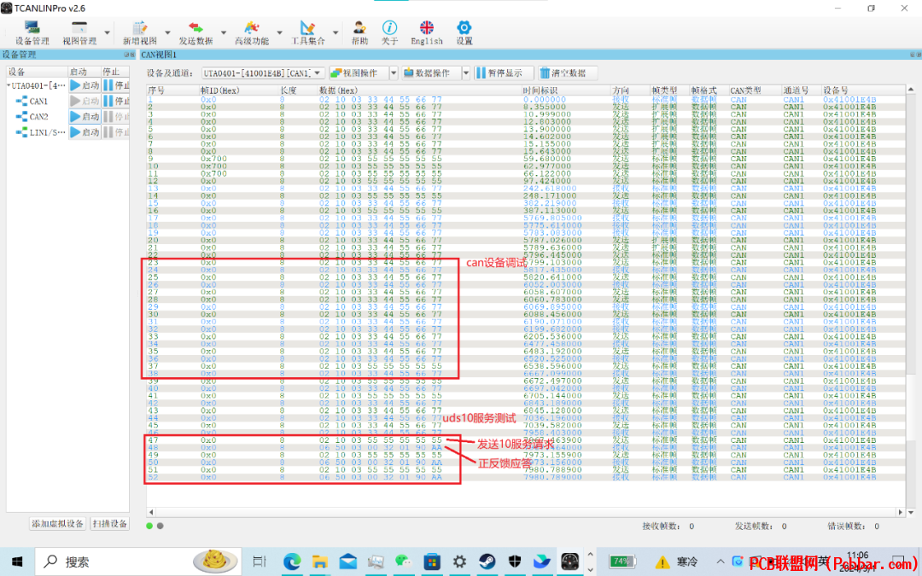Expand the 高级功能 dropdown arrow
This screenshot has width=922, height=576.
279,33
